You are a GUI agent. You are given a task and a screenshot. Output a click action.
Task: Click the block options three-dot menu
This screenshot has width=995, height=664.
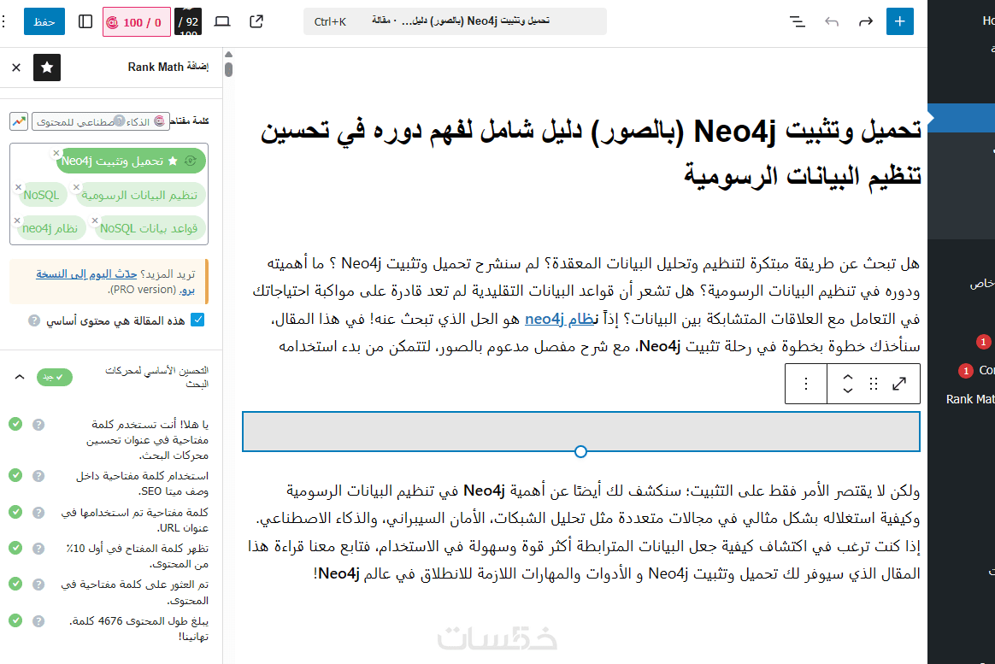[806, 384]
